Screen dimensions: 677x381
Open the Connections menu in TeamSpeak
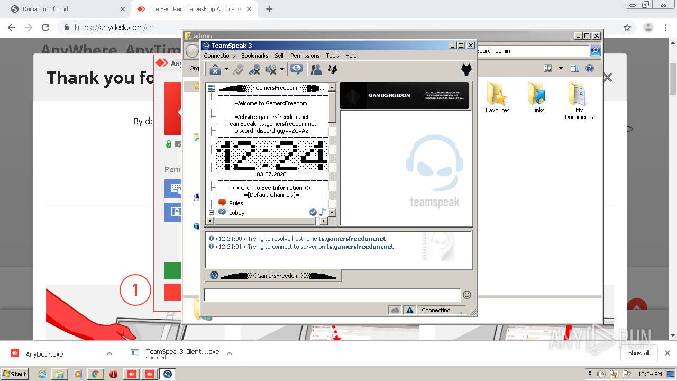coord(219,56)
